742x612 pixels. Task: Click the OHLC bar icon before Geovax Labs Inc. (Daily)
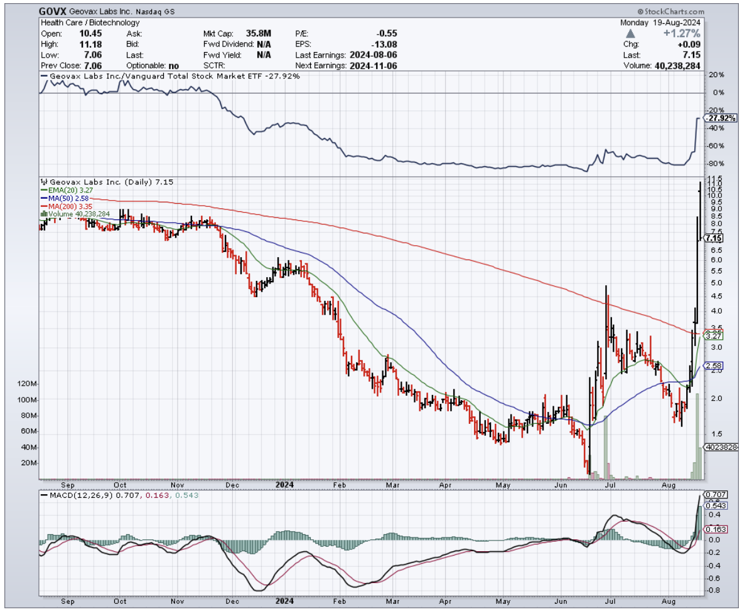pyautogui.click(x=43, y=182)
